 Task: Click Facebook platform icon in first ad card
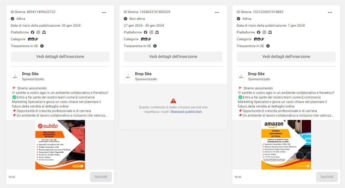click(x=33, y=32)
